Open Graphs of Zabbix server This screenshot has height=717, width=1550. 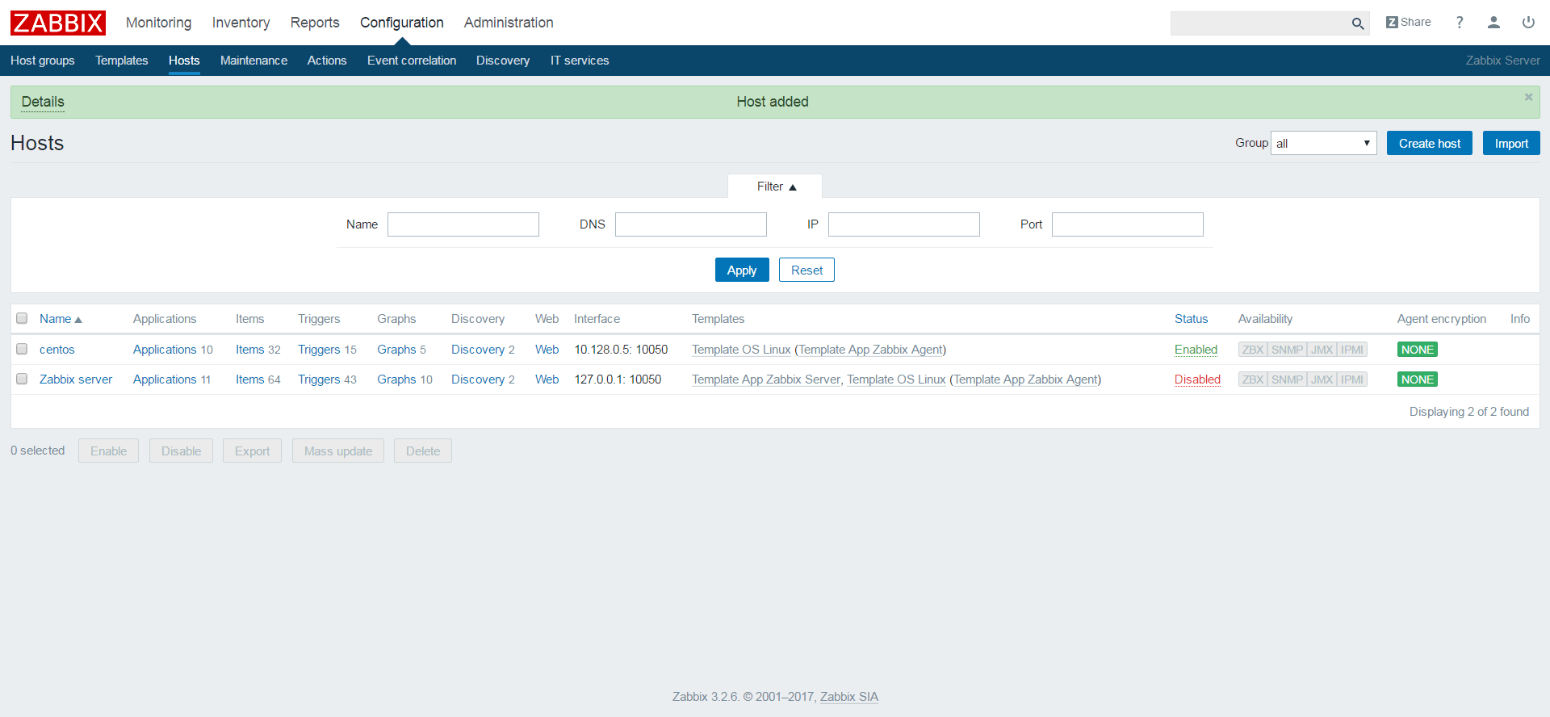point(396,379)
